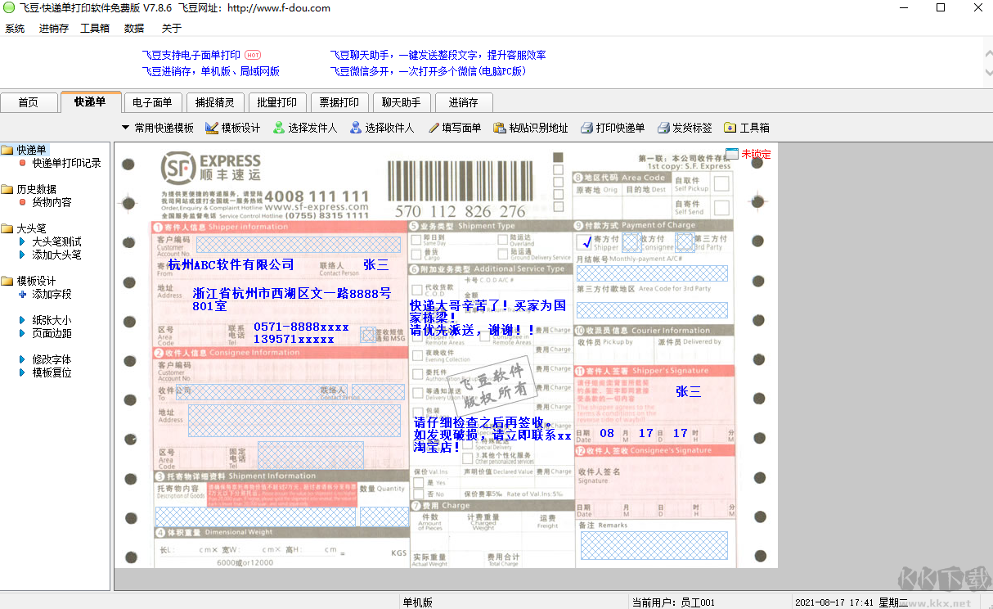Image resolution: width=993 pixels, height=609 pixels.
Task: Click 当前用户:员工001 in the status bar
Action: pyautogui.click(x=674, y=602)
